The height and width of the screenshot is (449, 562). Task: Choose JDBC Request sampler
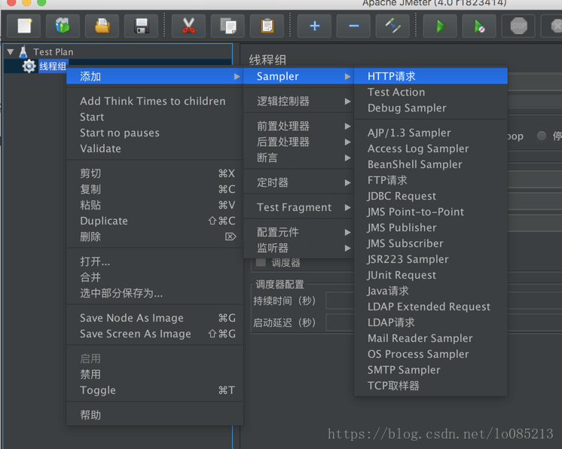(x=431, y=196)
